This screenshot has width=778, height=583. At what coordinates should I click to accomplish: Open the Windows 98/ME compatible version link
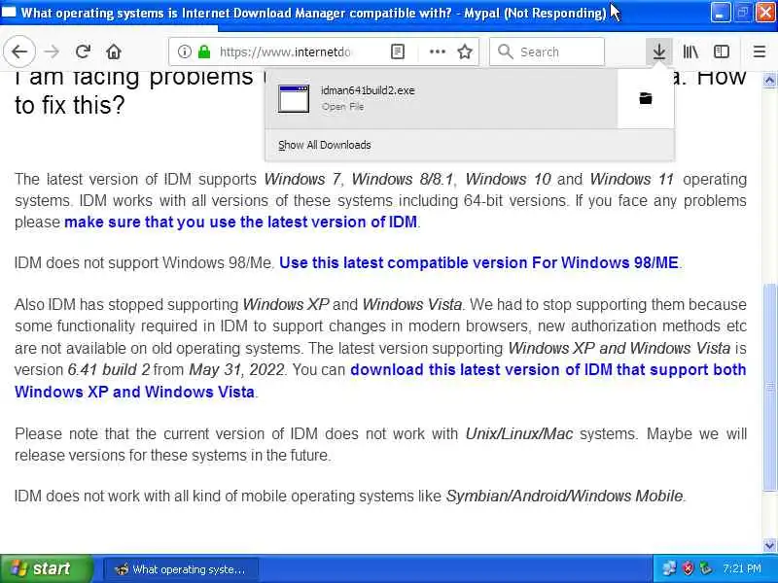478,262
